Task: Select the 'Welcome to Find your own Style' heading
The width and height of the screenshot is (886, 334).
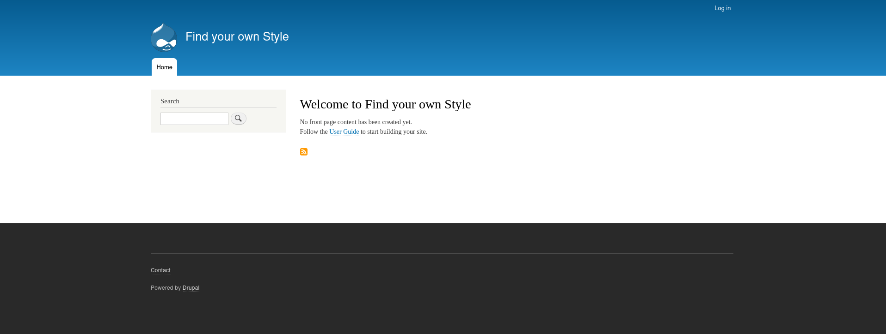Action: point(385,104)
